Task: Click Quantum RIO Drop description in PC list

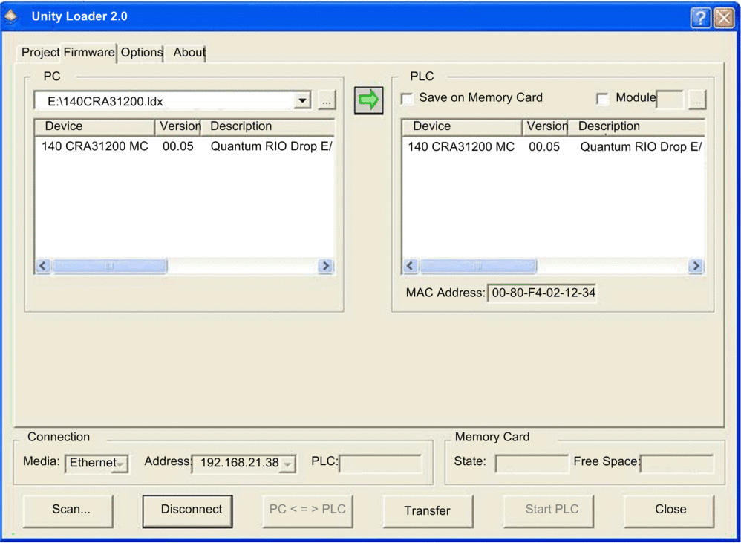Action: [271, 146]
